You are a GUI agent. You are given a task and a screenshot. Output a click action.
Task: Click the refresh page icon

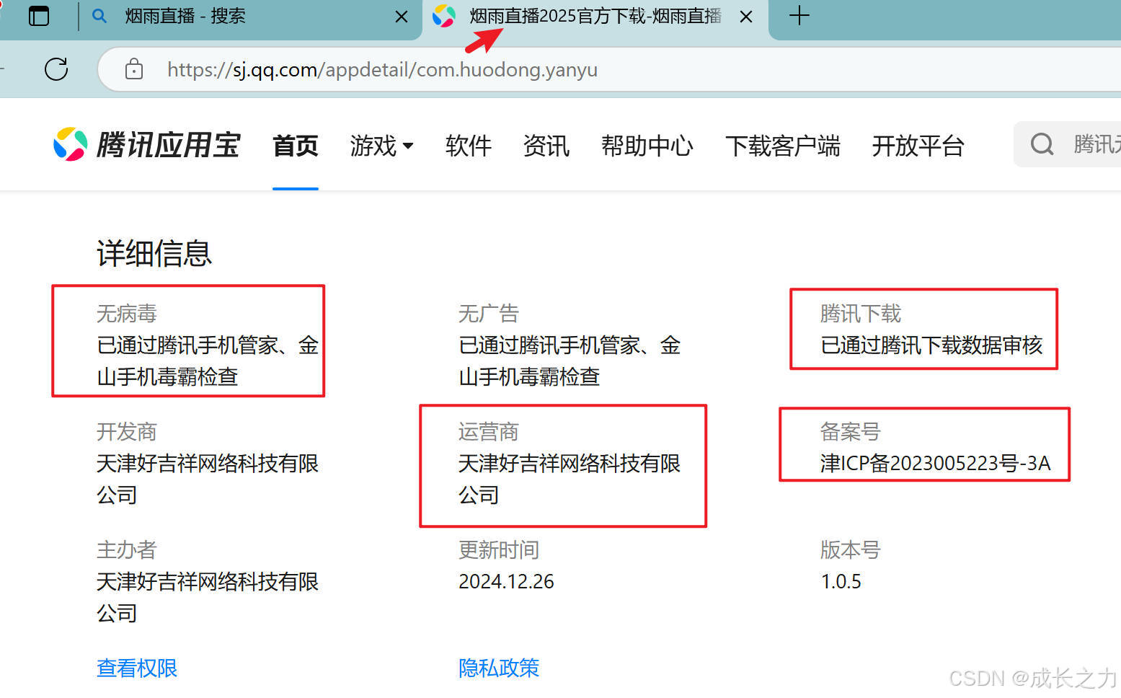coord(56,69)
